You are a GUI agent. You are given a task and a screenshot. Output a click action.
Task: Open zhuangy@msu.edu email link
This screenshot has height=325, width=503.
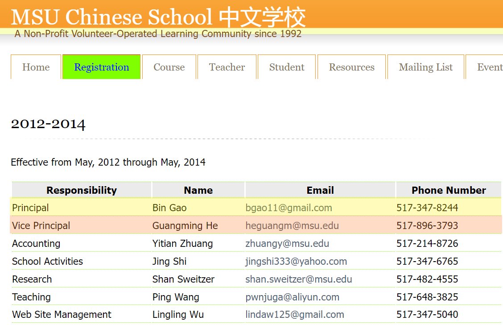(x=287, y=243)
